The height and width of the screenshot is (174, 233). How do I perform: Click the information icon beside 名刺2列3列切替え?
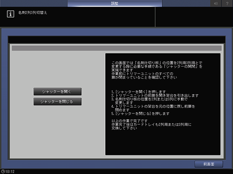click(x=10, y=14)
